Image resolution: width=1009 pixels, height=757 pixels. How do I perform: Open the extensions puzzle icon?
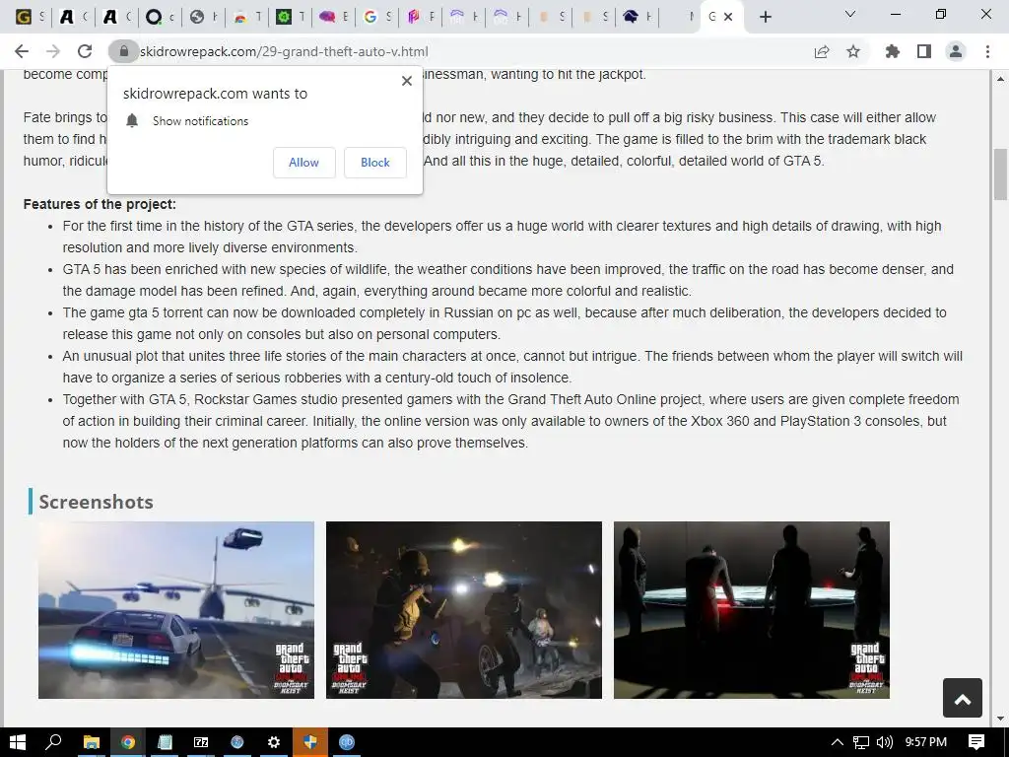coord(893,51)
